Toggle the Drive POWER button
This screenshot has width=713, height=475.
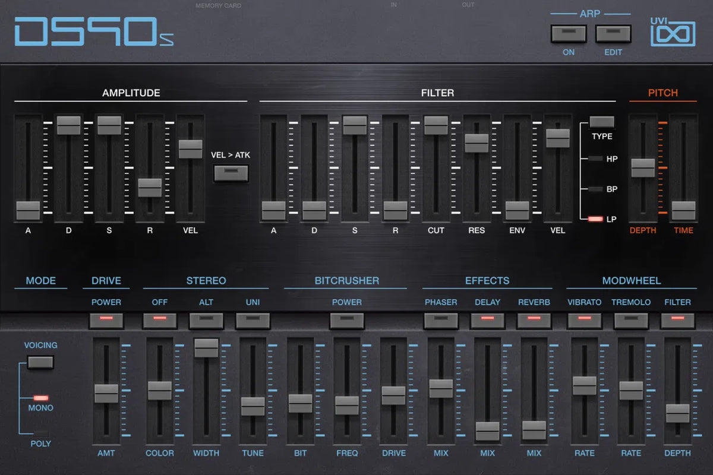click(106, 321)
